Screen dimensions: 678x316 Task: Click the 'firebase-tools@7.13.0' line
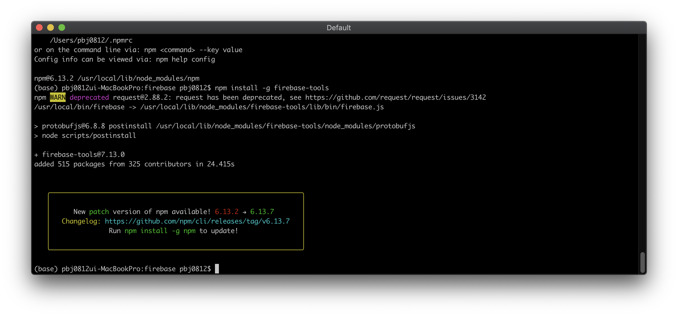click(x=83, y=155)
